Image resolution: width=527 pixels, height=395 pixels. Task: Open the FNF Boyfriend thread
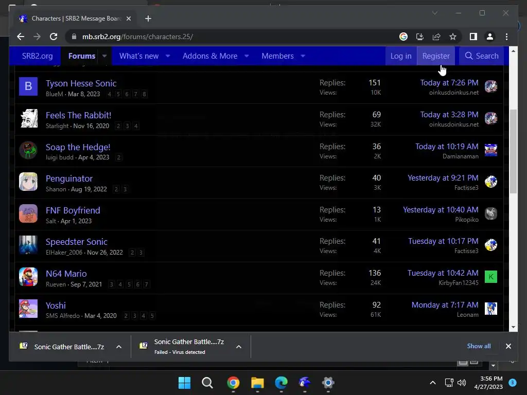pos(73,210)
